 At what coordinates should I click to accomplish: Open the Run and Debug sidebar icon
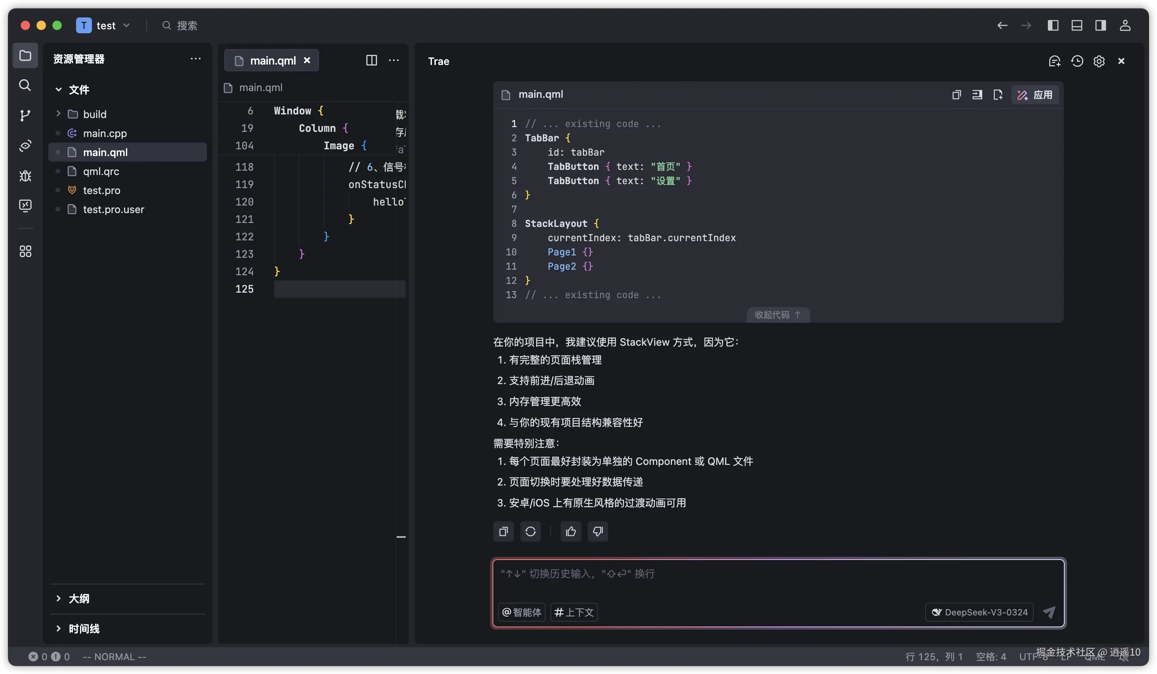pos(25,176)
